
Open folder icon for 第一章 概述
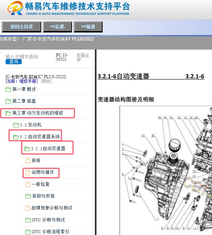click(8, 89)
